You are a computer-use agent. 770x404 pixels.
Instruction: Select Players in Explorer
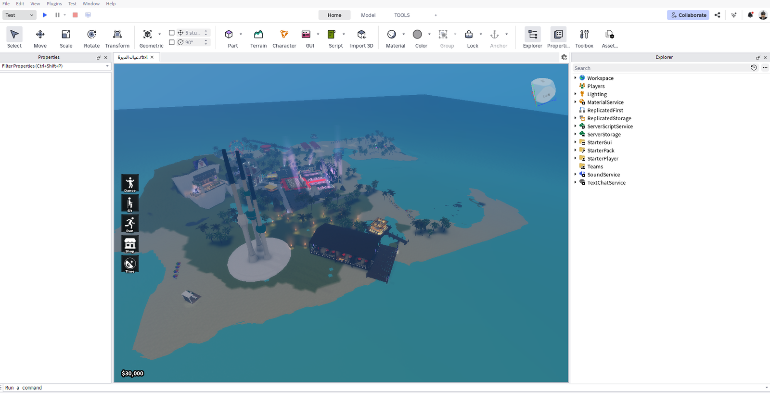pos(596,86)
